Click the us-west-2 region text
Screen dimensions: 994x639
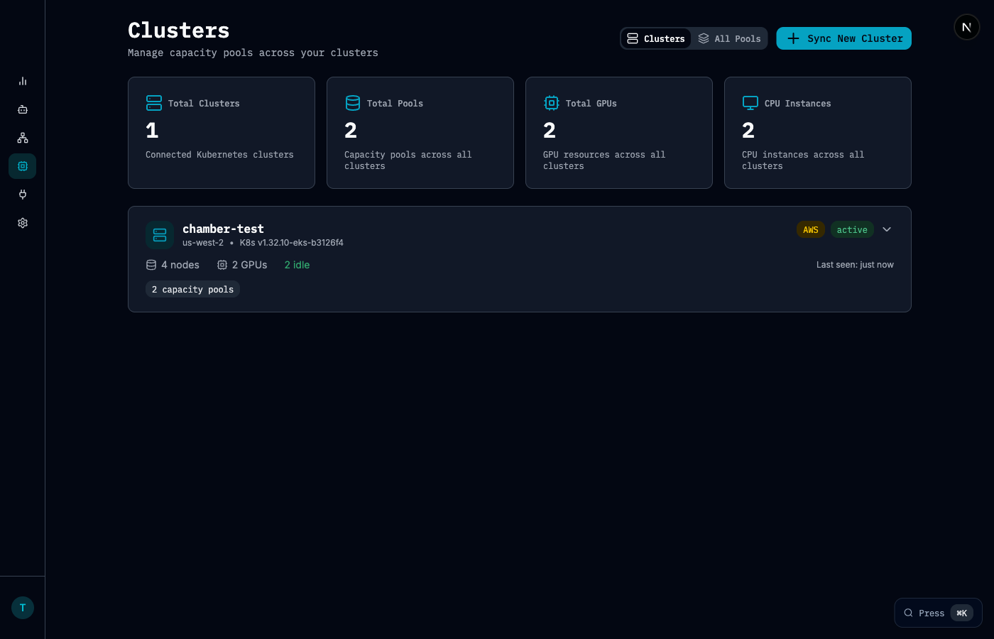click(x=203, y=243)
